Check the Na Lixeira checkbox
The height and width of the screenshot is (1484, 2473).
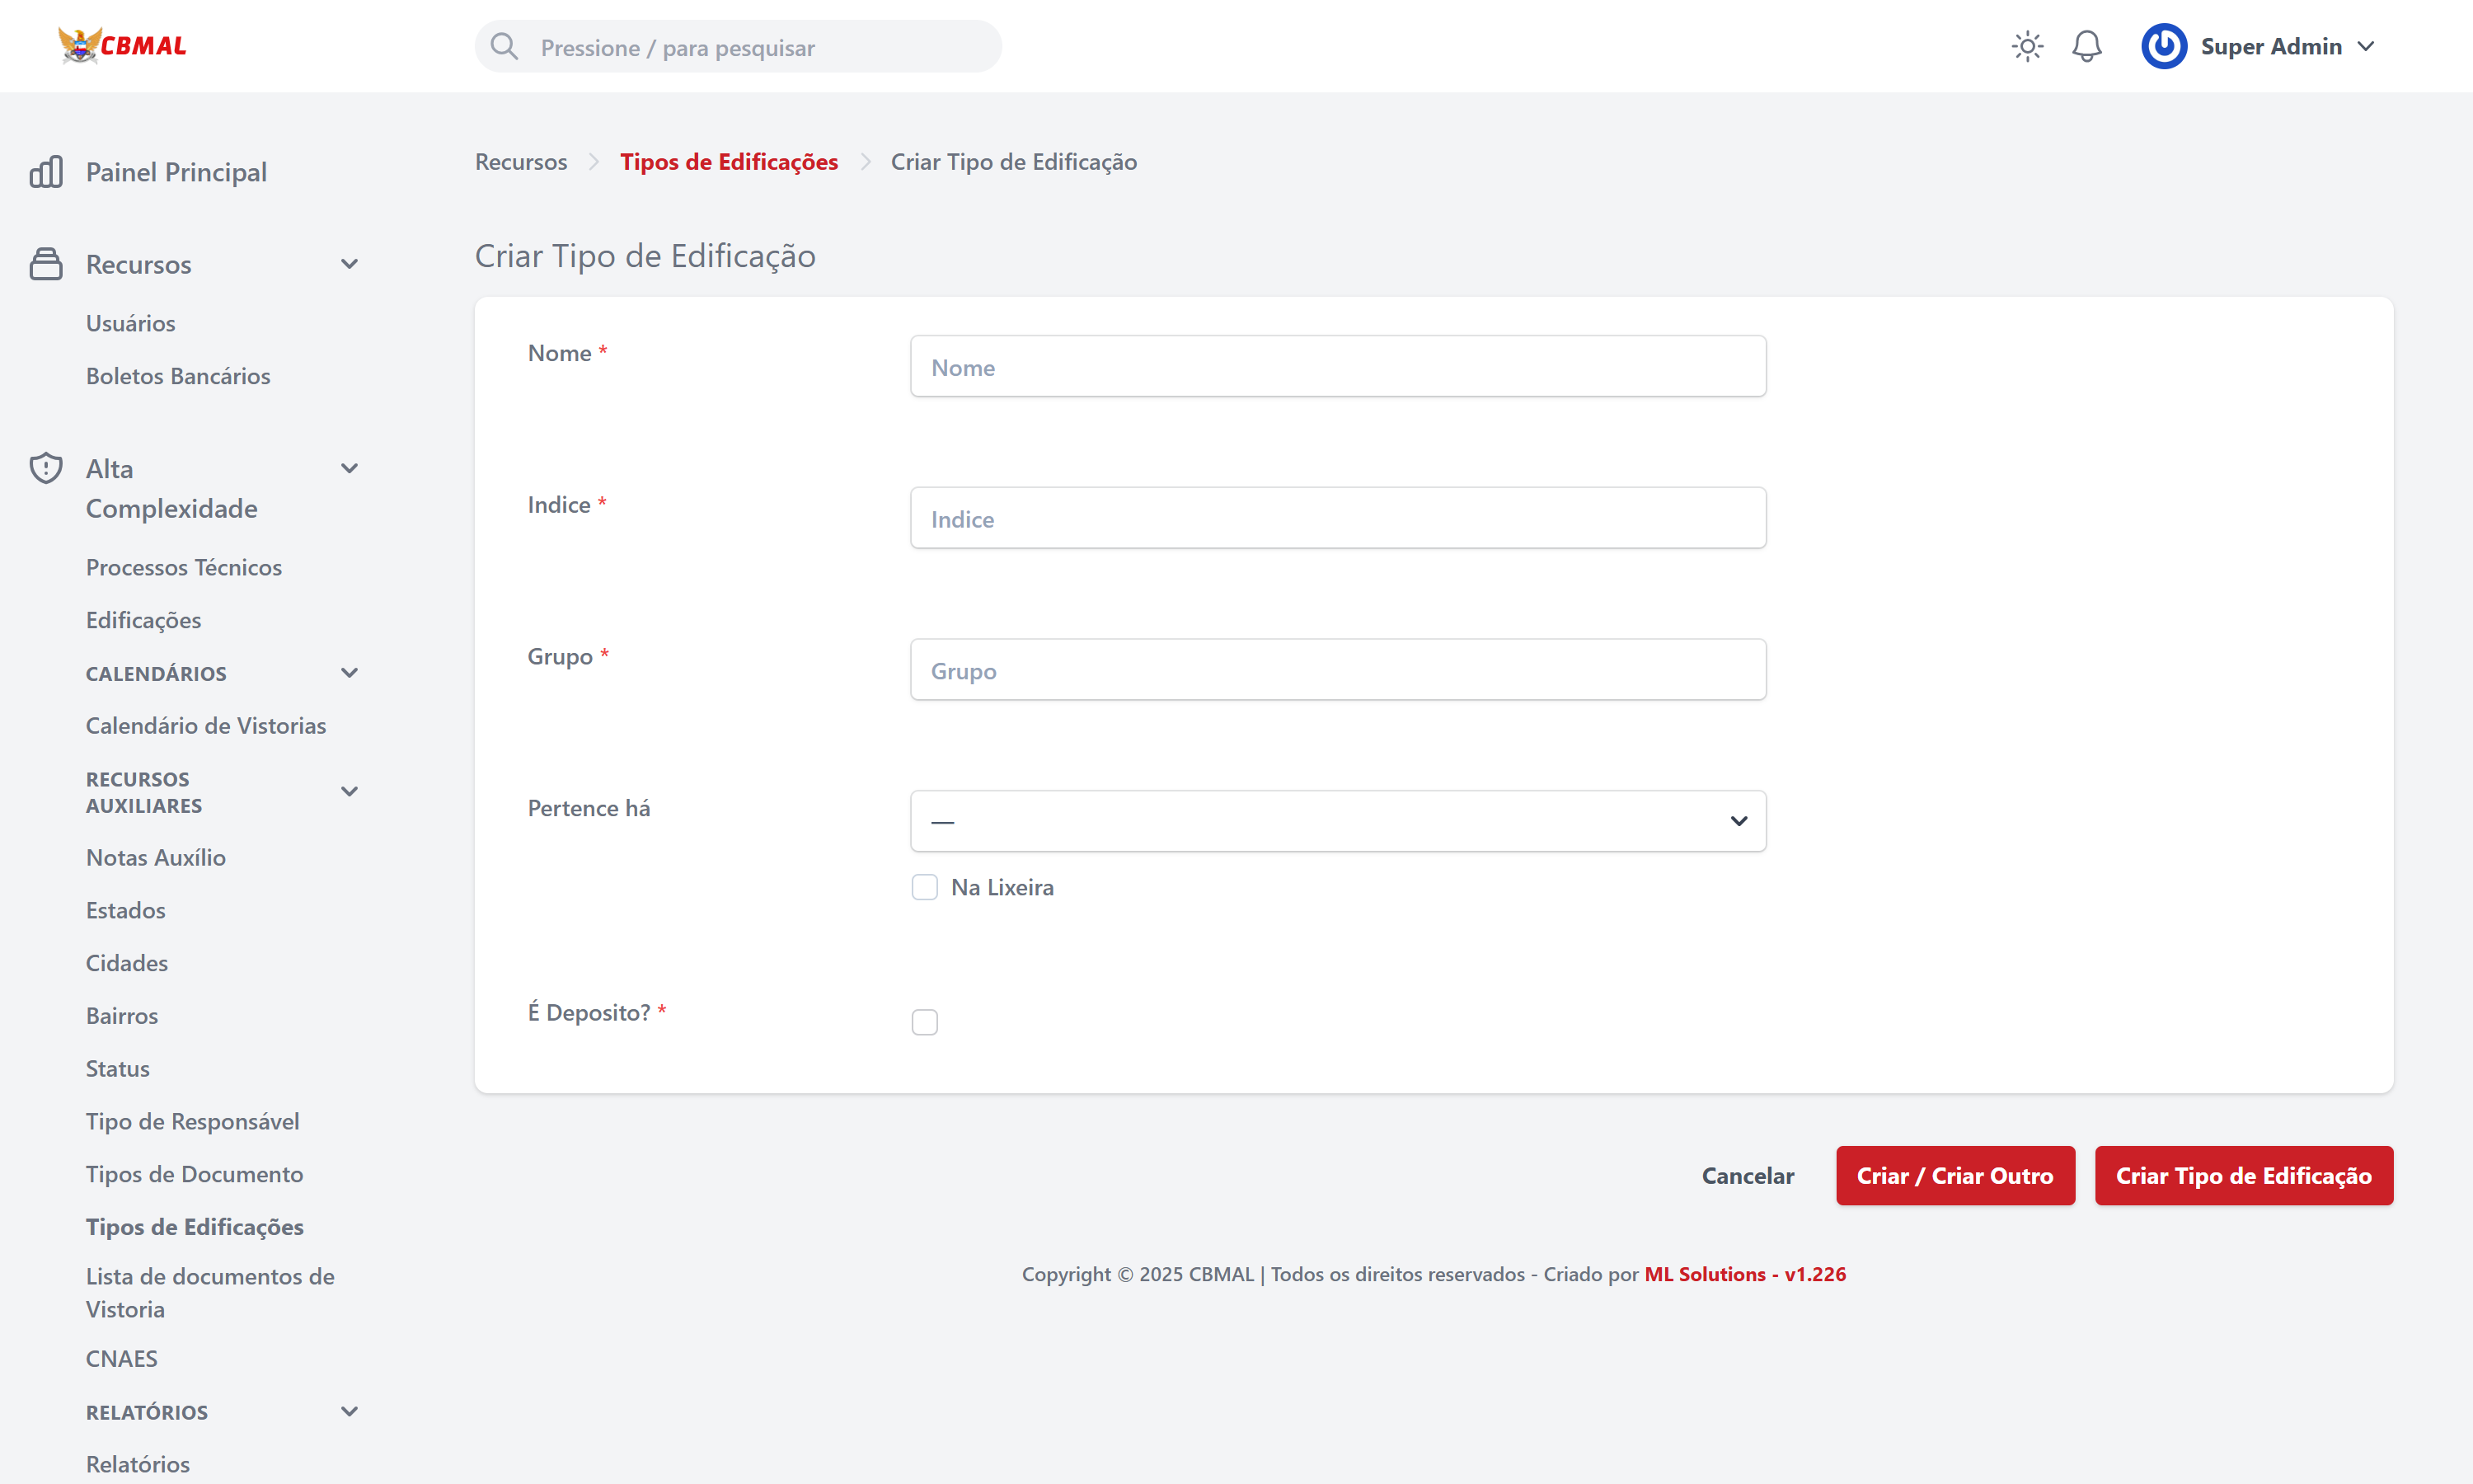pyautogui.click(x=925, y=887)
